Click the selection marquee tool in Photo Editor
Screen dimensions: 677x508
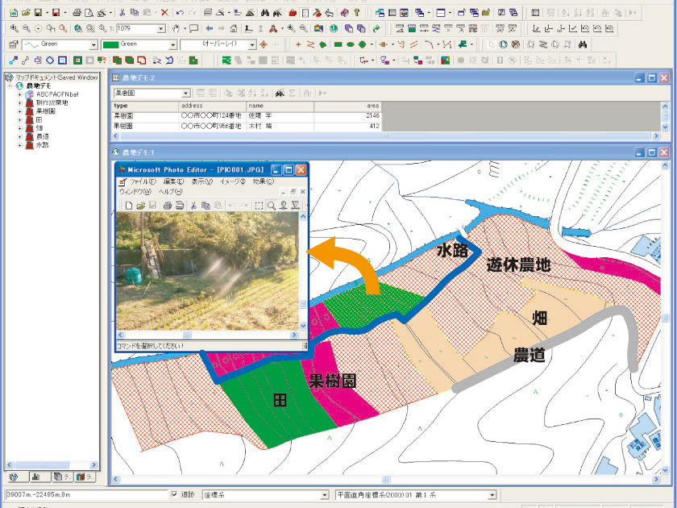(259, 205)
